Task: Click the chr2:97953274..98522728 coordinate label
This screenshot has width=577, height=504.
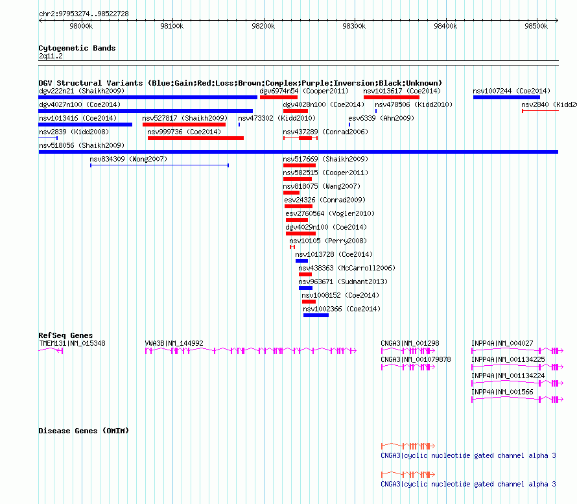Action: [84, 14]
